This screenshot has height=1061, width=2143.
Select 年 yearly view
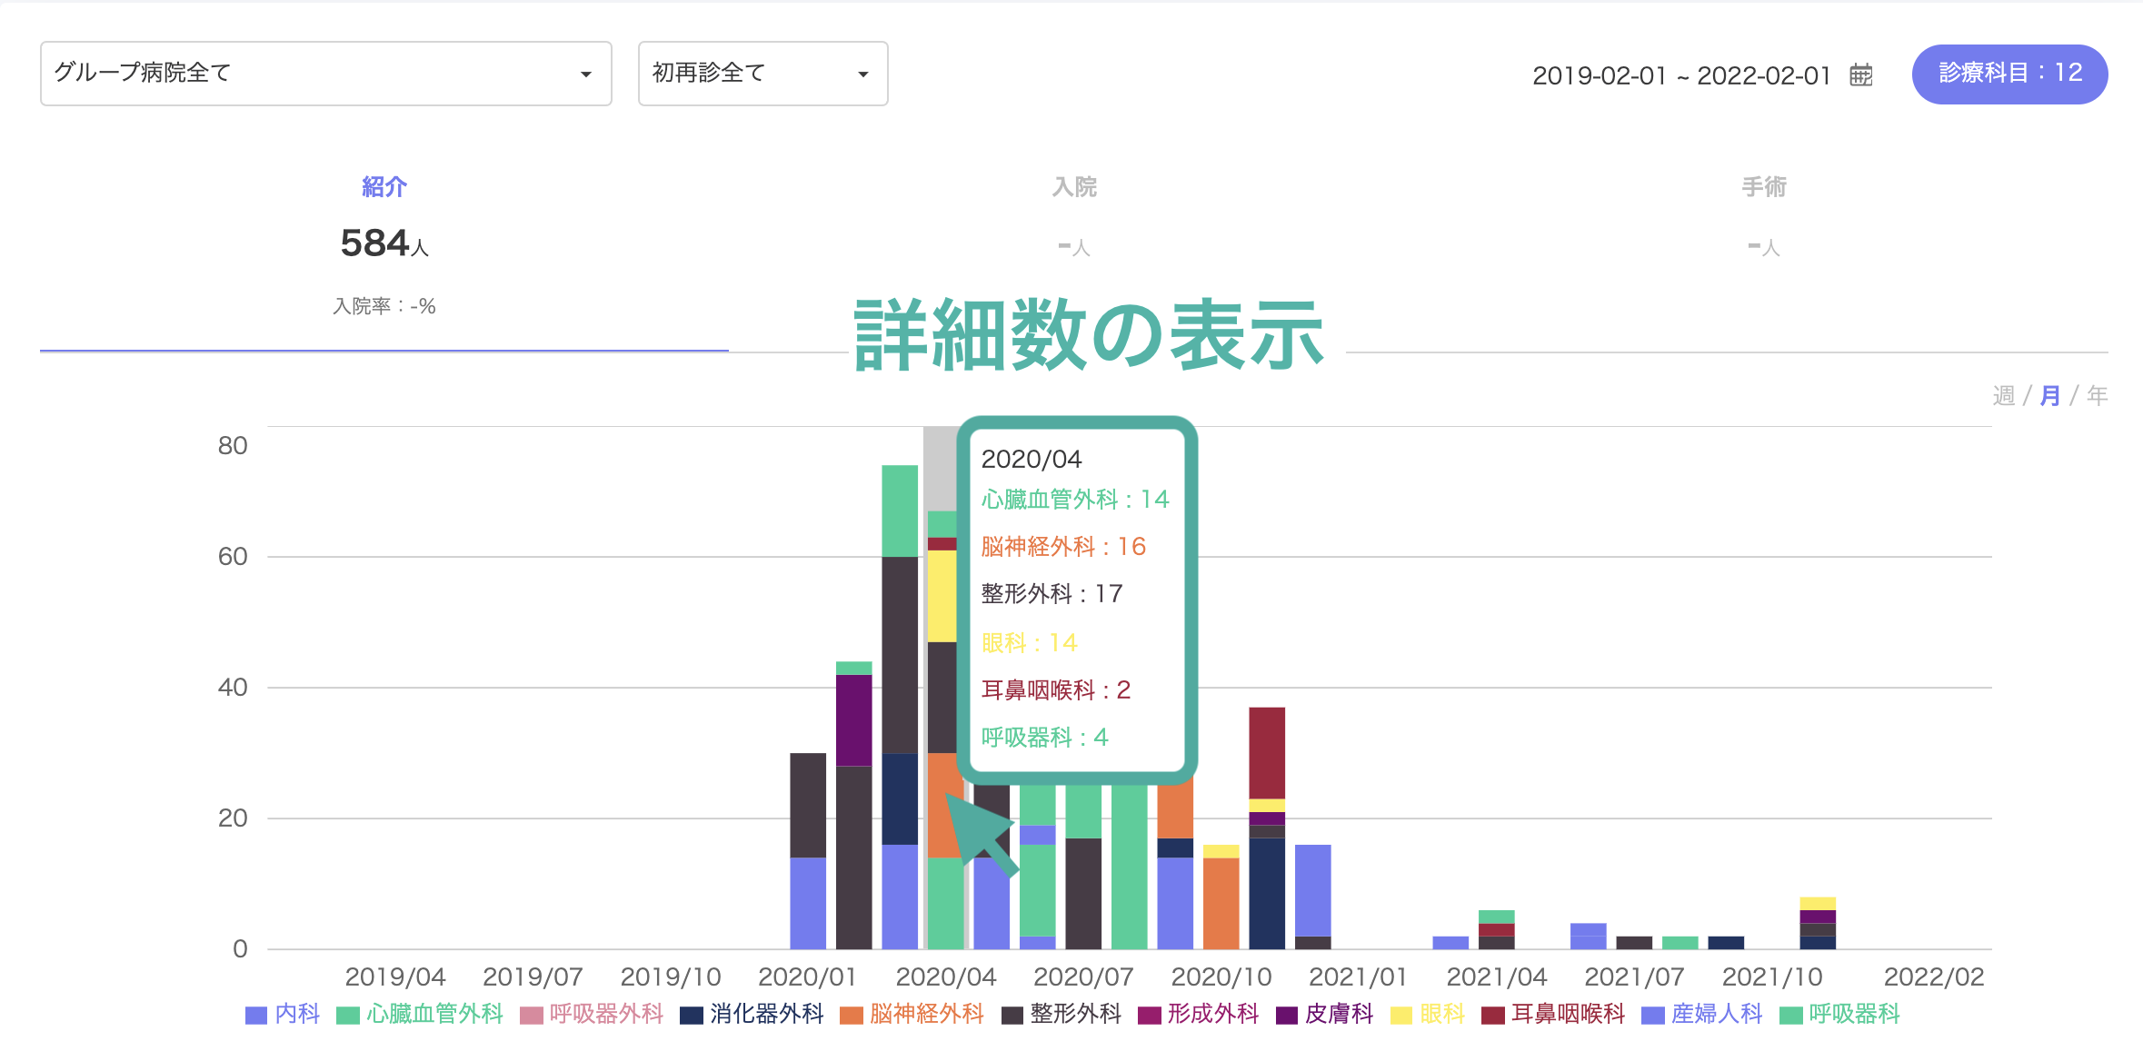(2098, 396)
